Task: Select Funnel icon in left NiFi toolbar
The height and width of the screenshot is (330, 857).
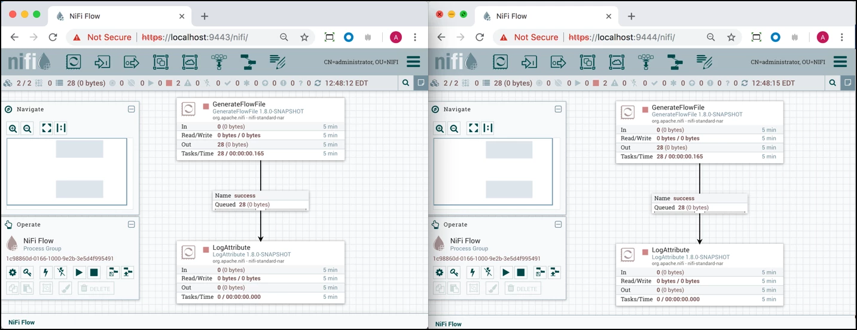Action: pos(219,62)
